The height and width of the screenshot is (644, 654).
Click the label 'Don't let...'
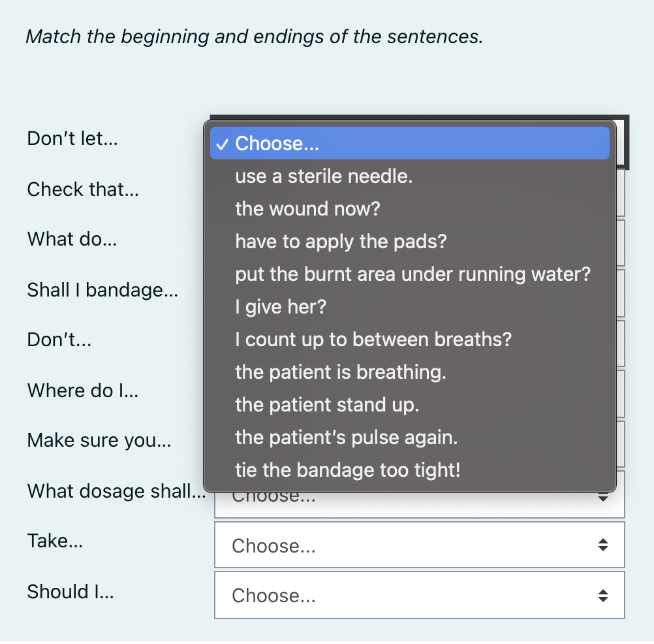coord(72,138)
